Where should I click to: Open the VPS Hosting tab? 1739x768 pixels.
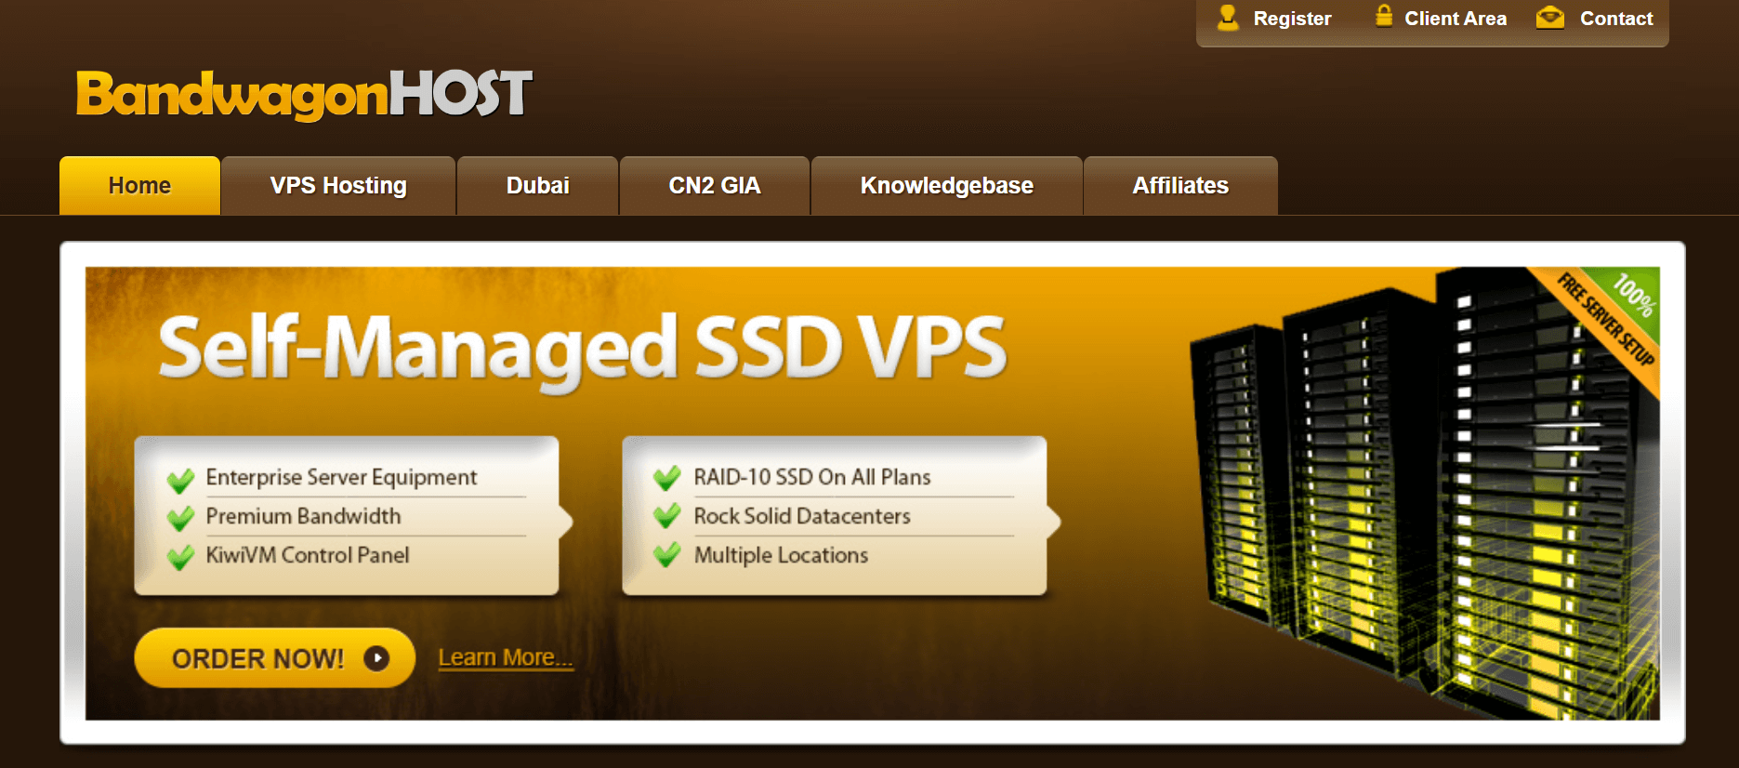tap(338, 186)
